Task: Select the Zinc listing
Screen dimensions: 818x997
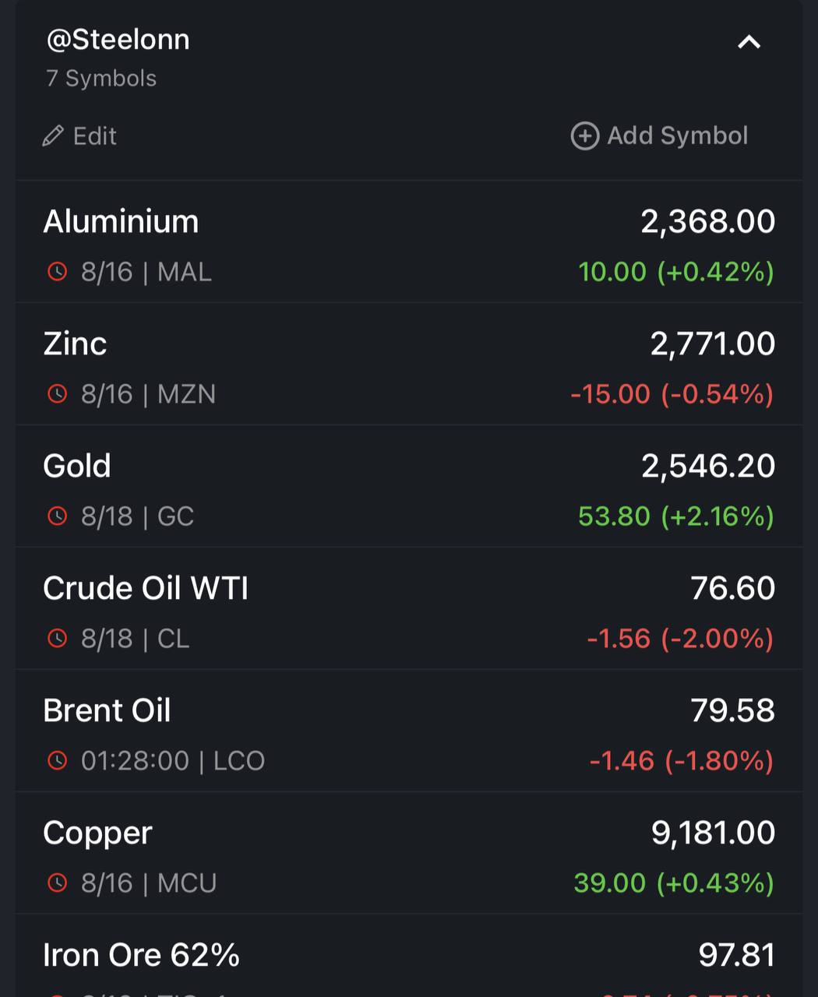Action: [x=409, y=364]
